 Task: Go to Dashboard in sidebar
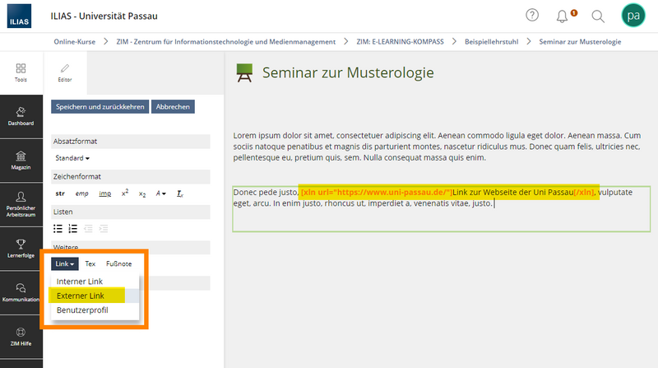pyautogui.click(x=21, y=116)
